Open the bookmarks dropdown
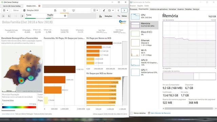Image resolution: width=217 pixels, height=122 pixels. point(95,11)
